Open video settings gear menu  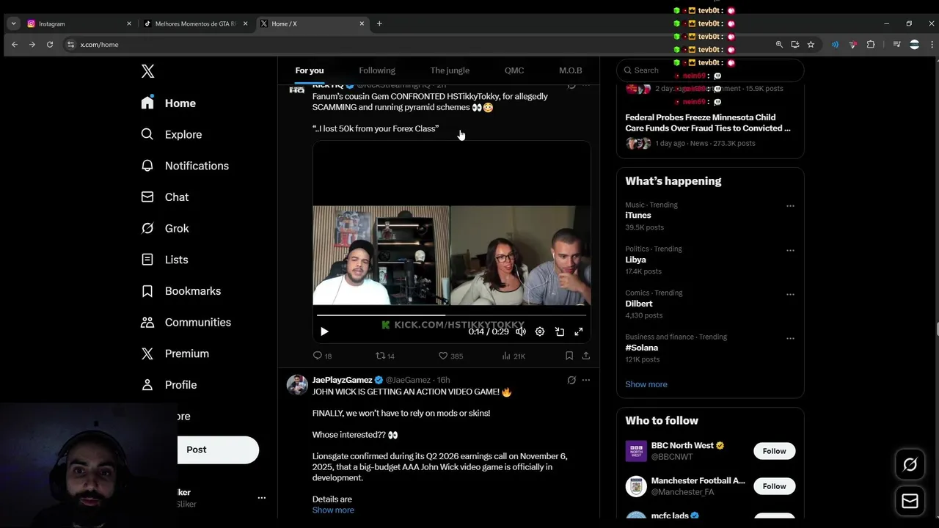pos(540,331)
